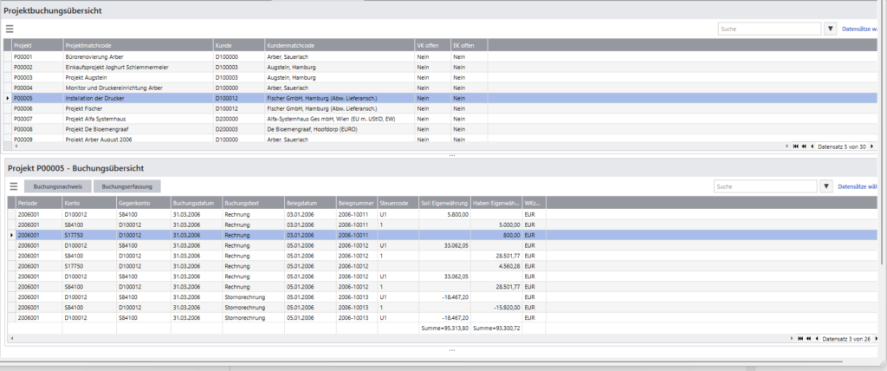Open filter dropdown beside lower search field

[825, 186]
